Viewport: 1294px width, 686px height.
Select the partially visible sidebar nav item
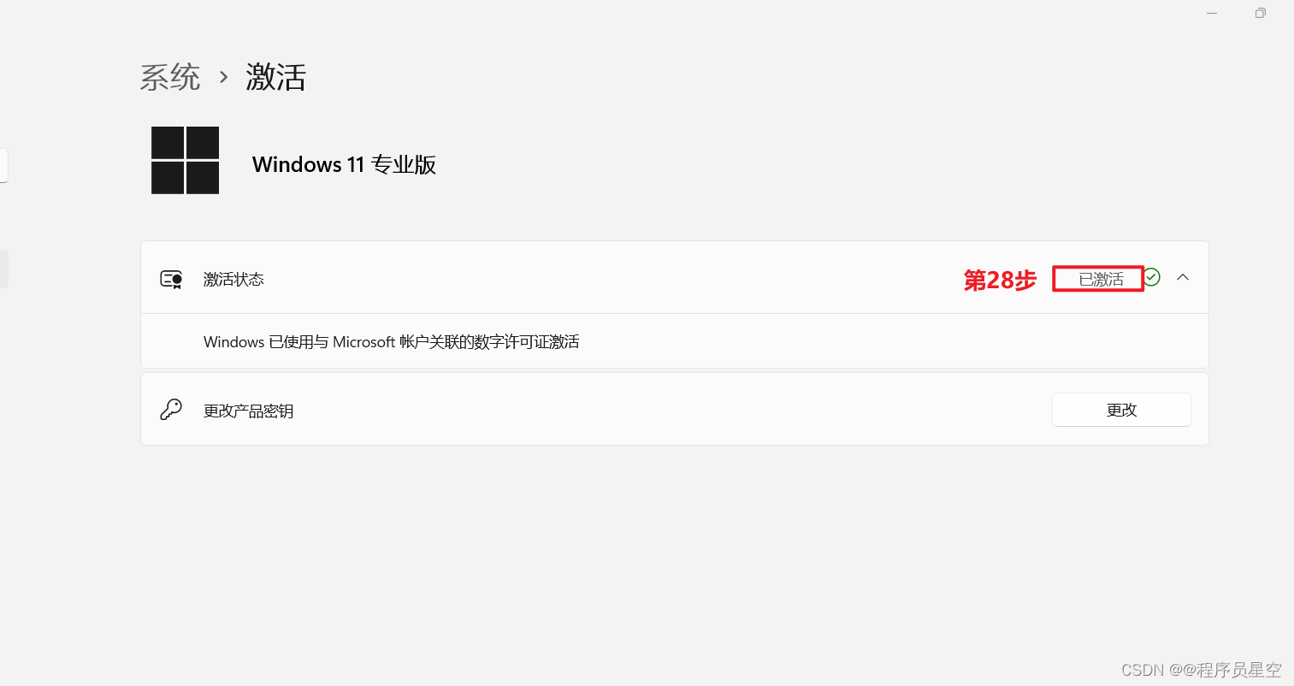(3, 269)
